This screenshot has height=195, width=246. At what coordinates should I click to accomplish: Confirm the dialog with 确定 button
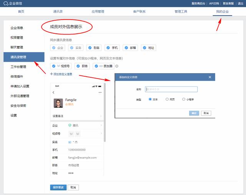click(x=194, y=113)
